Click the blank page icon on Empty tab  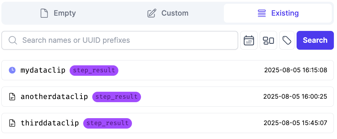click(44, 14)
